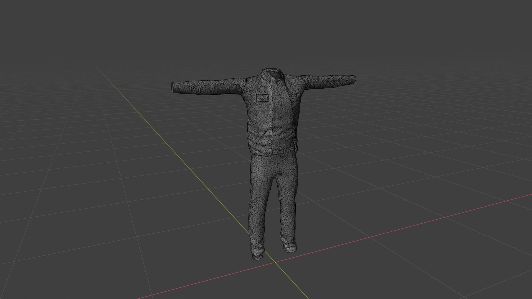The width and height of the screenshot is (532, 299).
Task: Click the orange origin point at axes intersection
Action: 275,262
